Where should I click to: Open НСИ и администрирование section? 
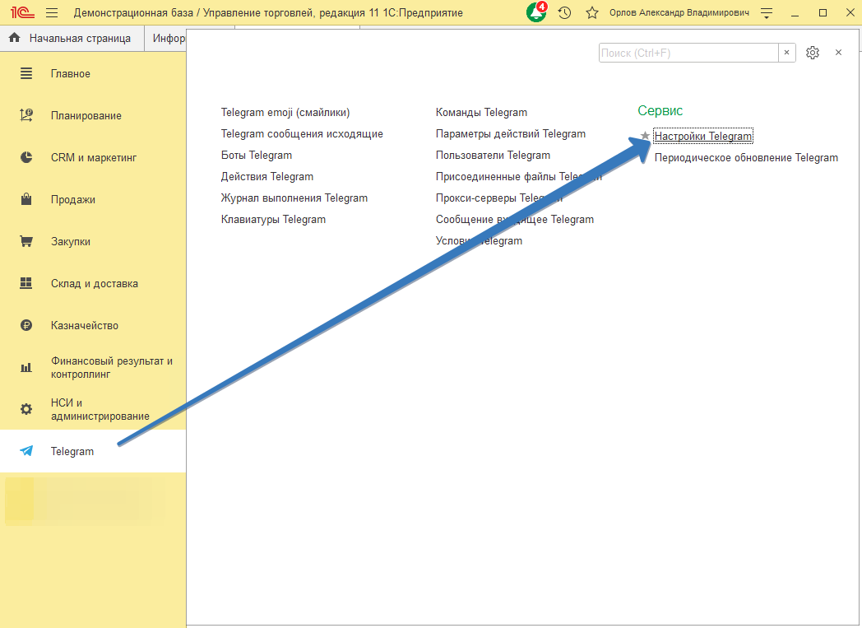point(100,409)
